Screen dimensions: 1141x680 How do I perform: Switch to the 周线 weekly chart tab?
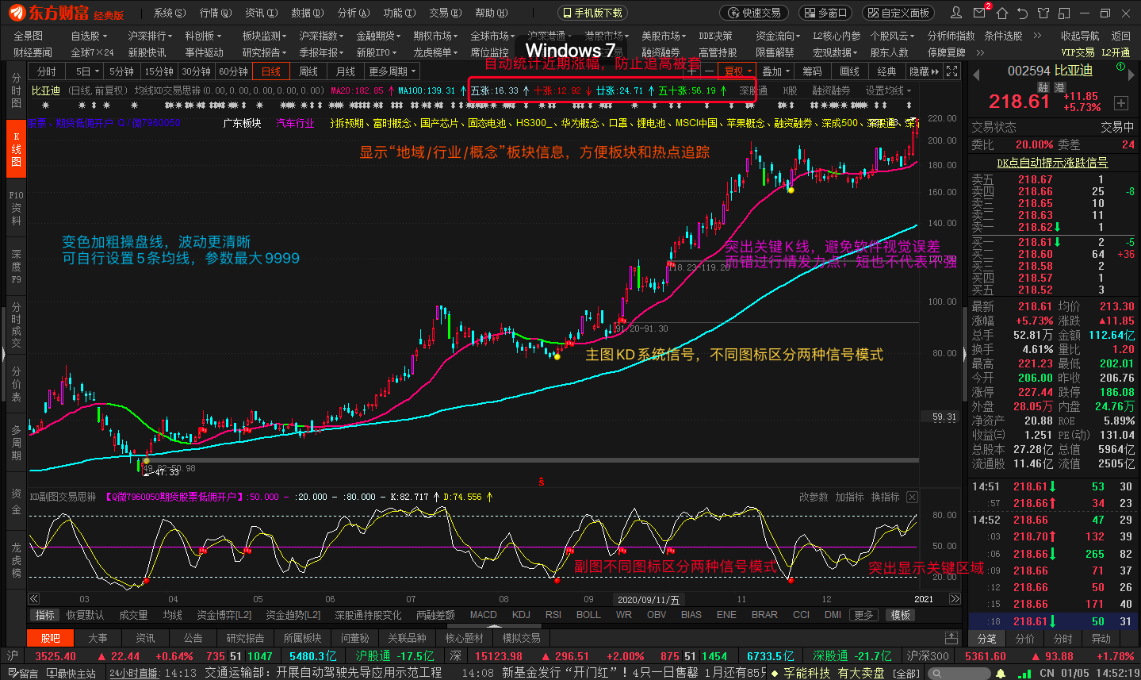click(308, 71)
